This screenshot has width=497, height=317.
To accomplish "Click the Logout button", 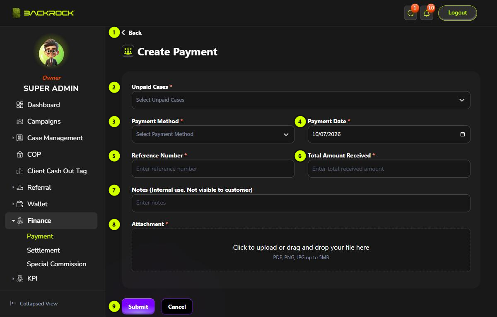I will [x=458, y=13].
